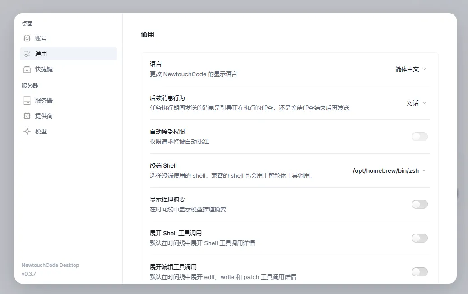468x294 pixels.
Task: Toggle 显示推理摘要 on
Action: tap(420, 204)
